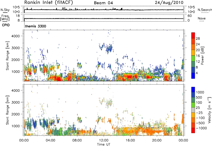212x146 pixels.
Task: Click the '4' tick on the power colorbar
Action: (197, 73)
